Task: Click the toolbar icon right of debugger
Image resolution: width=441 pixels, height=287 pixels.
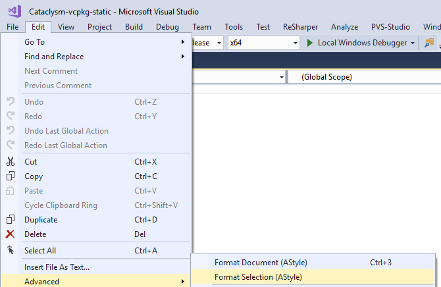Action: tap(429, 43)
